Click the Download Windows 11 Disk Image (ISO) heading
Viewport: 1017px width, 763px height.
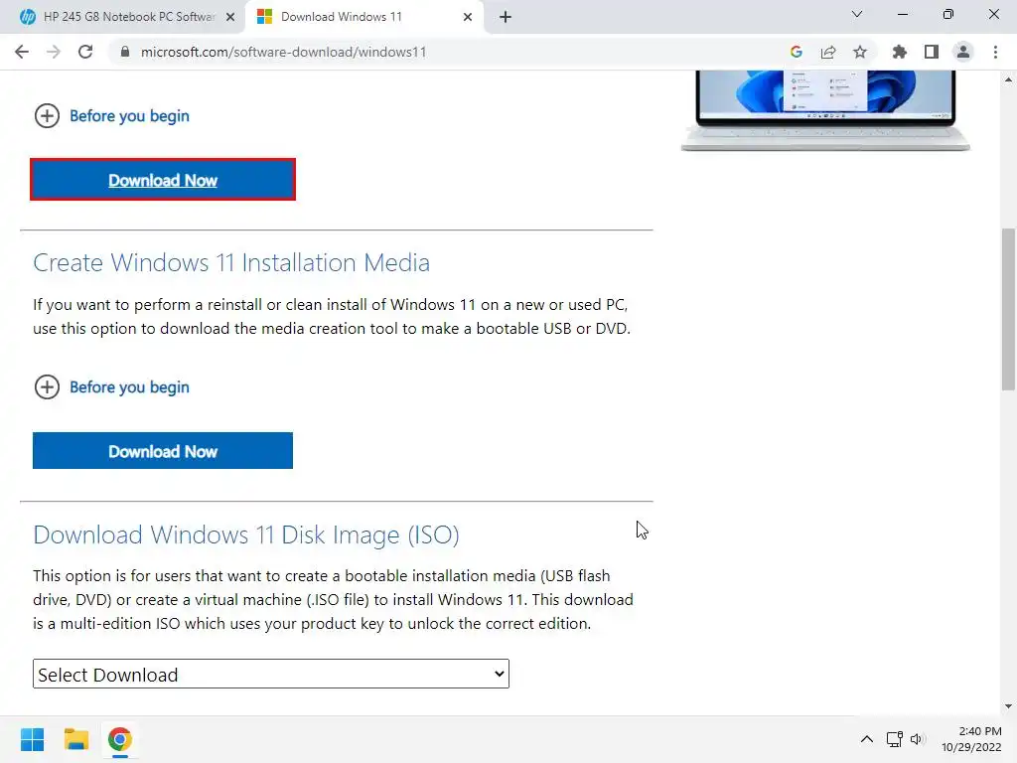pyautogui.click(x=246, y=534)
